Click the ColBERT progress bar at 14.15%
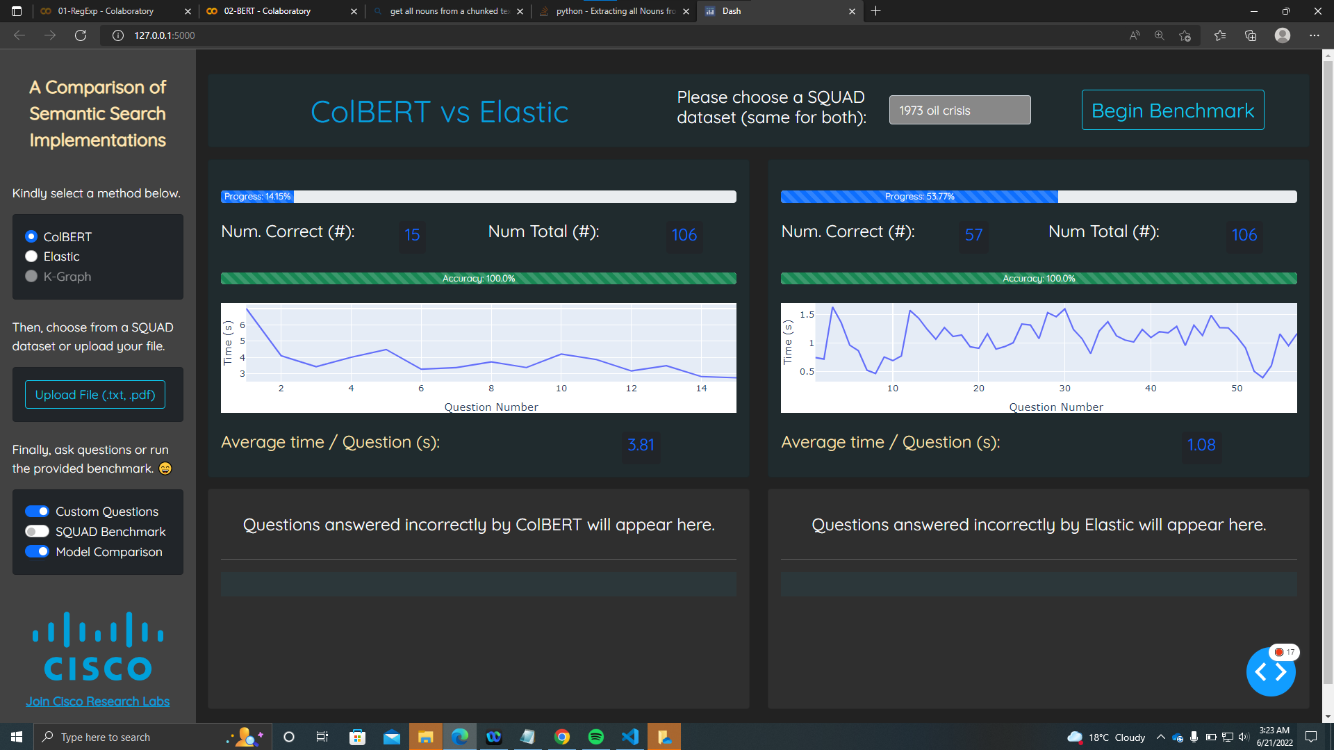The width and height of the screenshot is (1334, 750). [479, 197]
